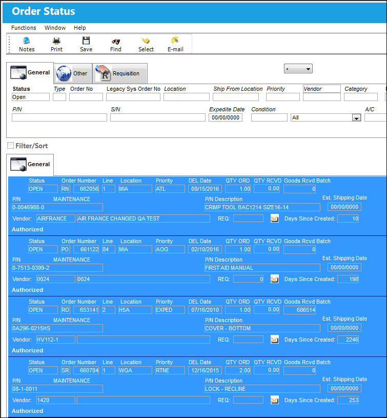387x418 pixels.
Task: Click the globe icon on Other tab
Action: [x=64, y=73]
